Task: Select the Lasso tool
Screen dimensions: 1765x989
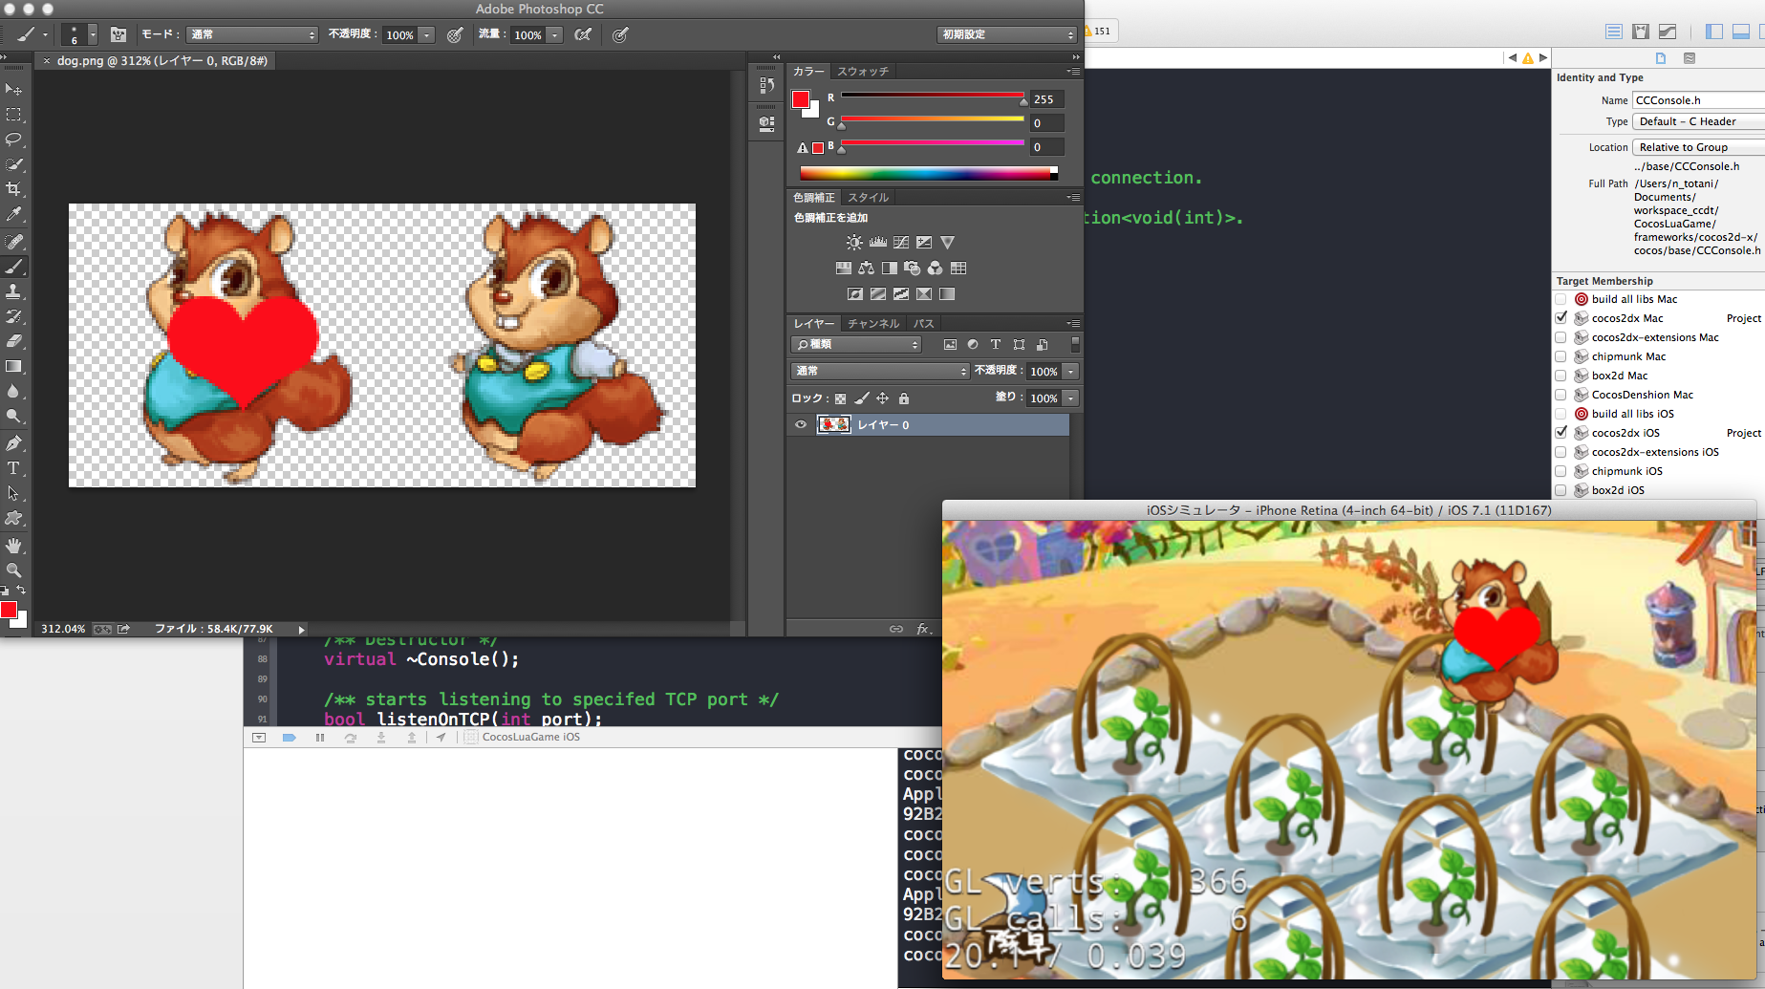Action: click(x=13, y=140)
